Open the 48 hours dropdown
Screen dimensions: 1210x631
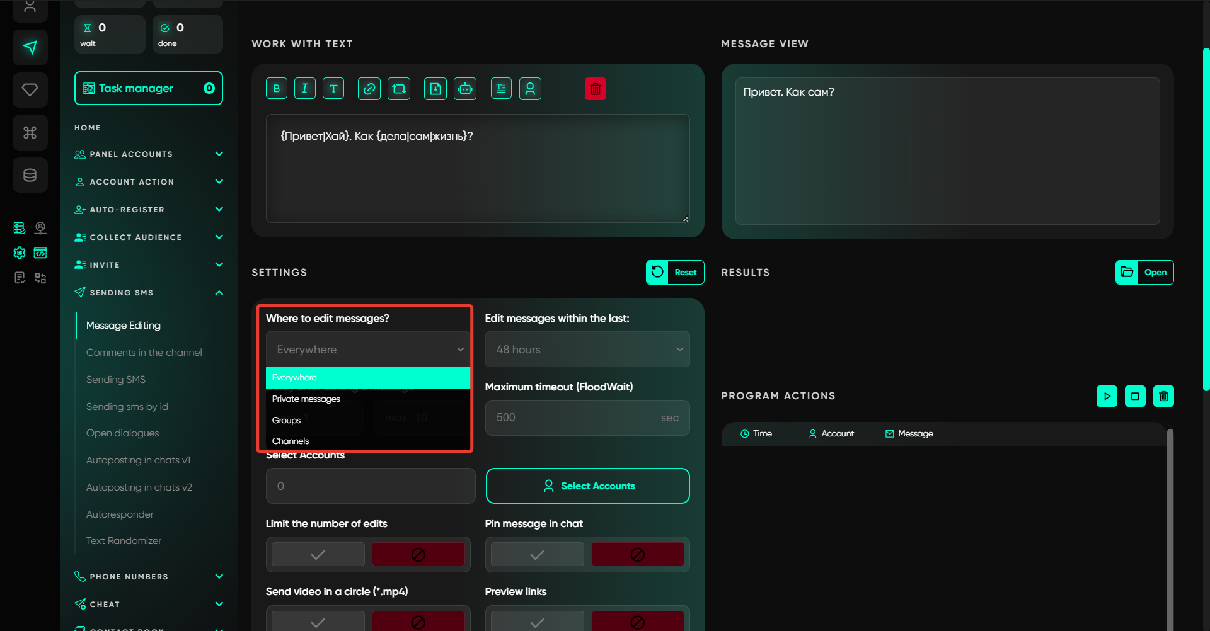[x=587, y=350]
